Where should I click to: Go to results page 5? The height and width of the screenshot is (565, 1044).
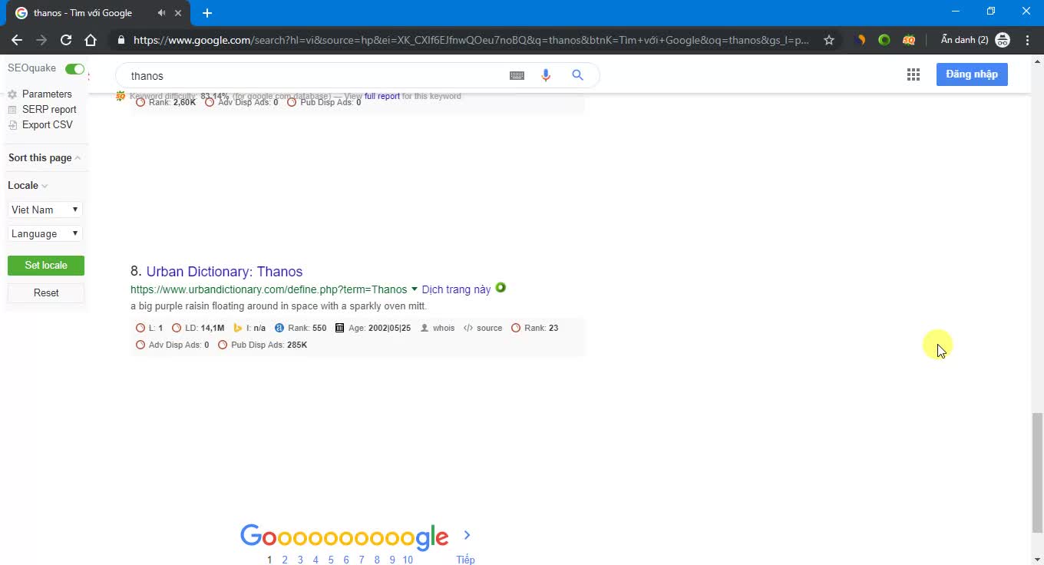coord(331,560)
